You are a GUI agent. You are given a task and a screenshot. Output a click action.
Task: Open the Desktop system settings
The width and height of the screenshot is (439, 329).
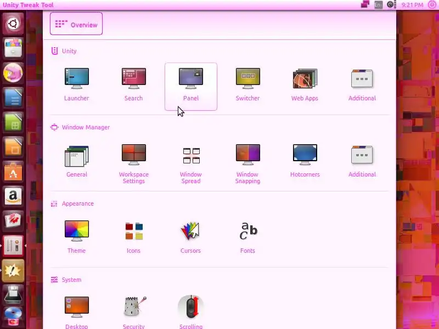pyautogui.click(x=76, y=313)
